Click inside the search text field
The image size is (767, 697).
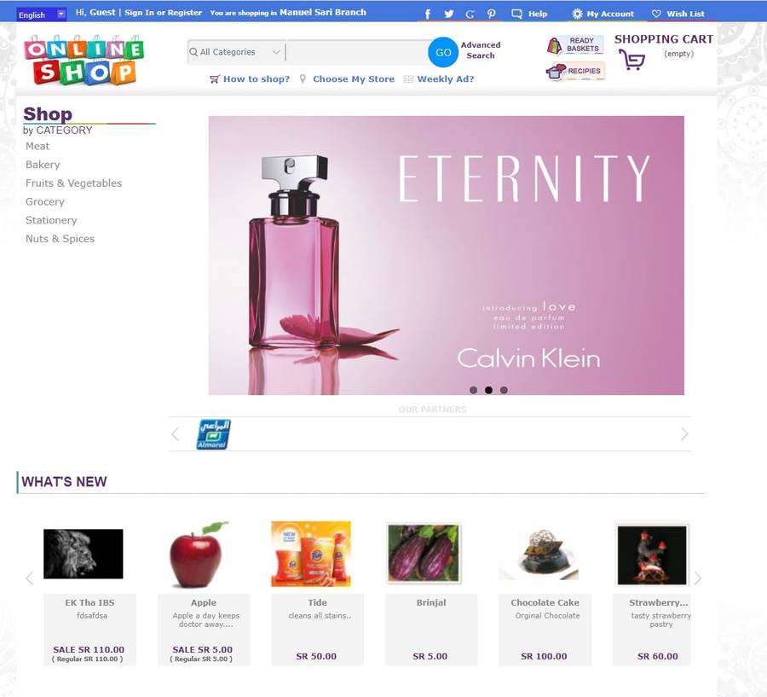(x=356, y=52)
